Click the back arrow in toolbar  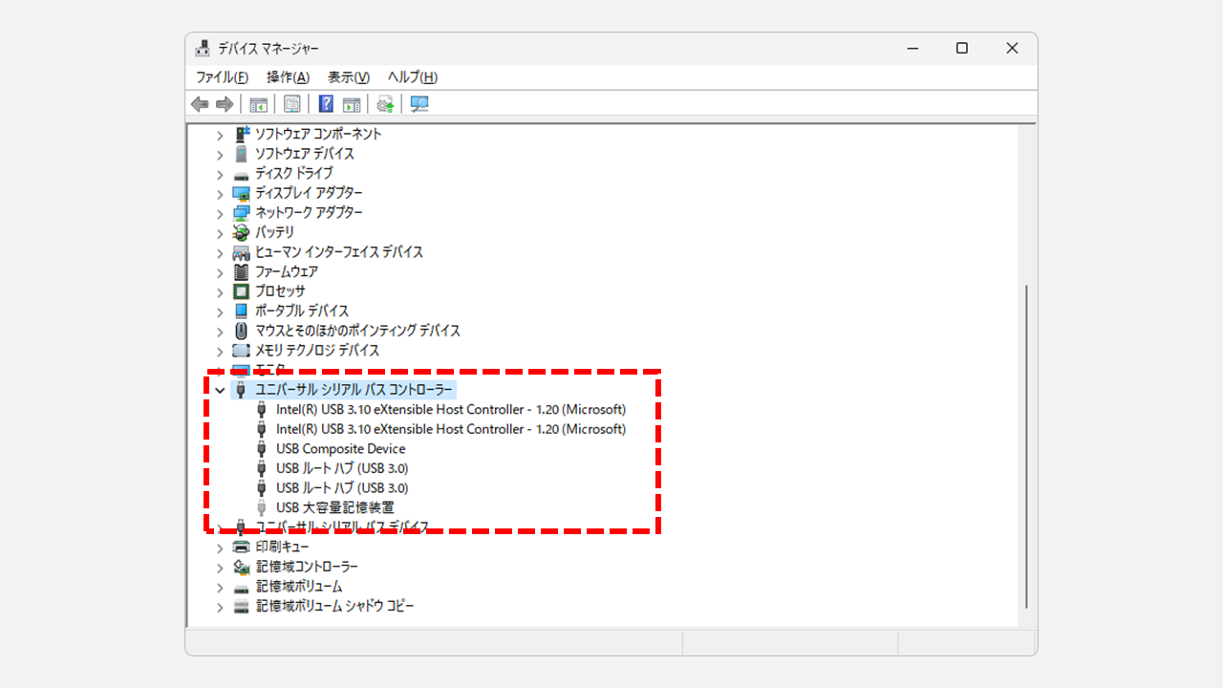(200, 104)
